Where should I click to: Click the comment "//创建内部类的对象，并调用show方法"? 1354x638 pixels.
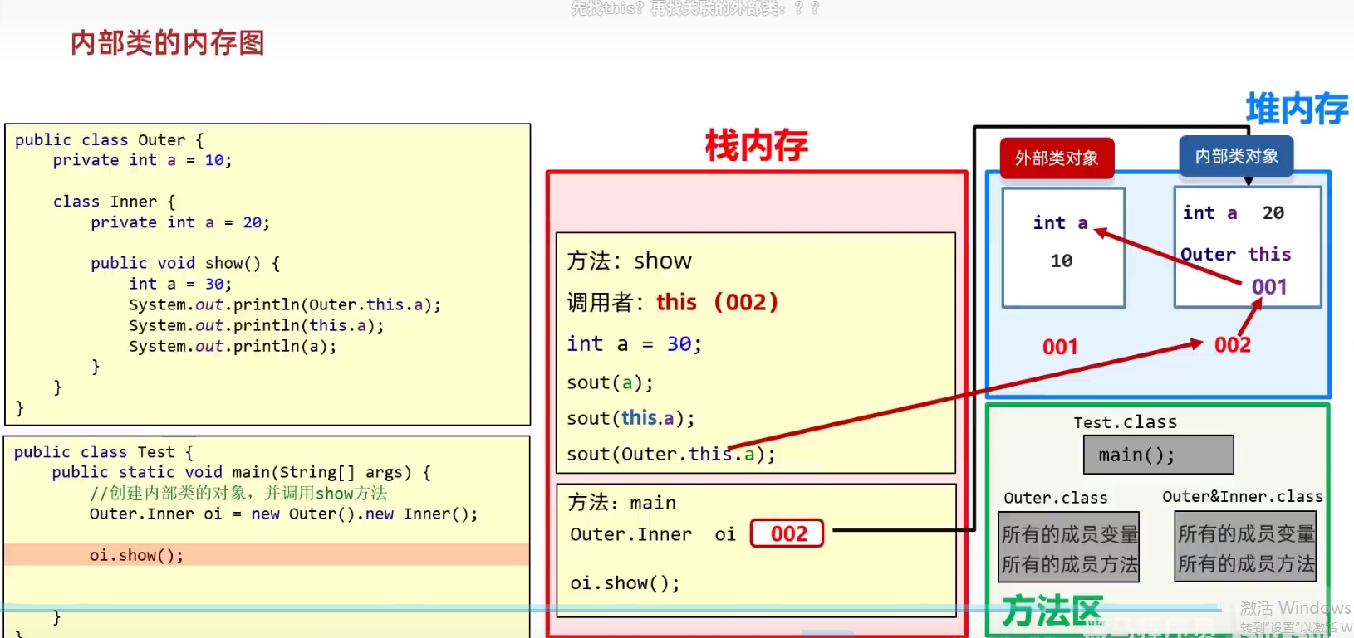point(238,493)
